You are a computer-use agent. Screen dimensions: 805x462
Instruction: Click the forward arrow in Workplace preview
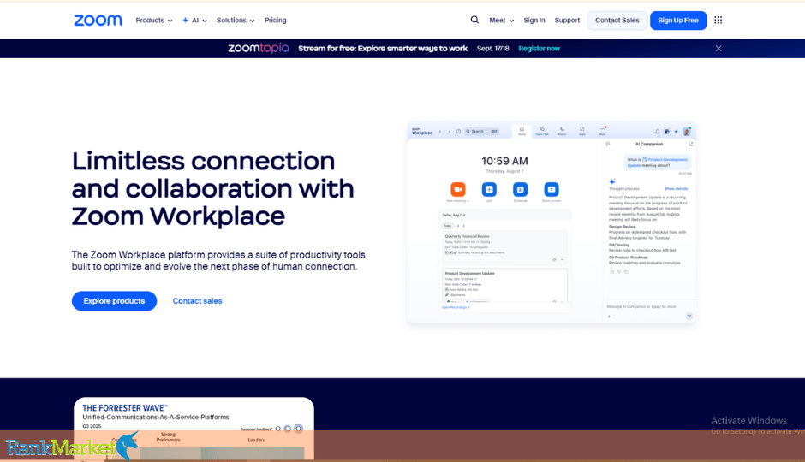point(450,132)
